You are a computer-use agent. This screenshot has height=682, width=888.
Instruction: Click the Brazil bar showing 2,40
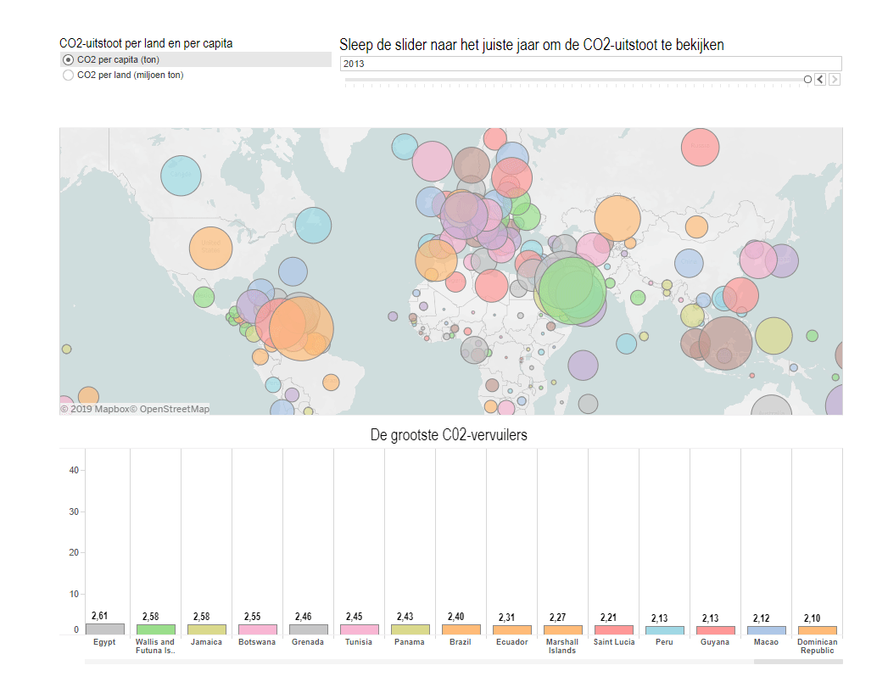pyautogui.click(x=461, y=630)
